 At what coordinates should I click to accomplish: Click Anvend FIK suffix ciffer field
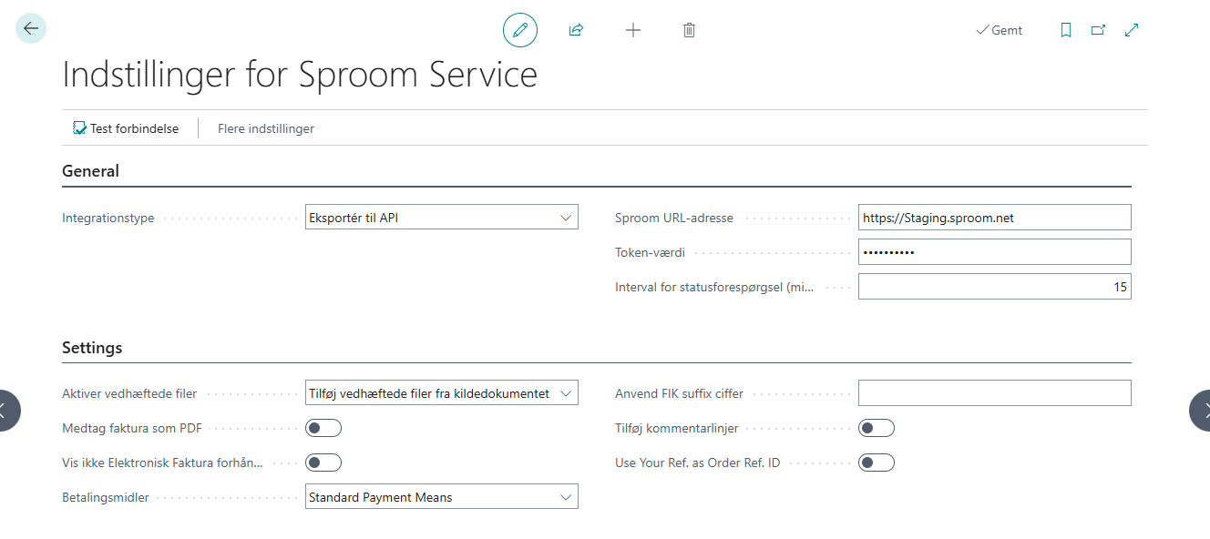pos(995,392)
